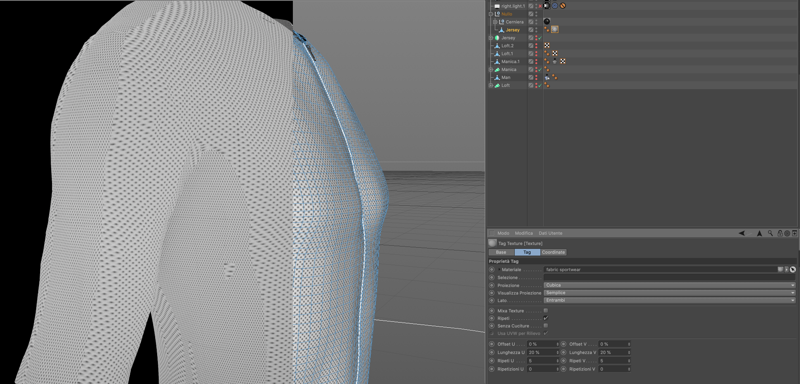This screenshot has width=800, height=384.
Task: Switch to the Base tab
Action: click(x=501, y=252)
